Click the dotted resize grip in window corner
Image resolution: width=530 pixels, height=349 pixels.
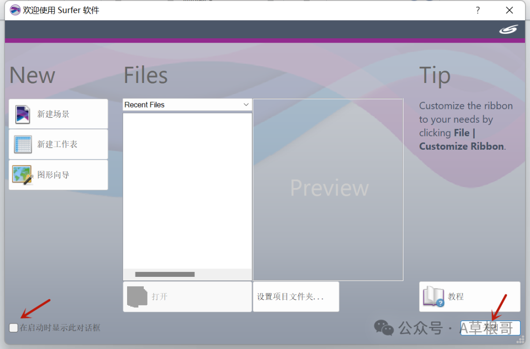pos(520,340)
